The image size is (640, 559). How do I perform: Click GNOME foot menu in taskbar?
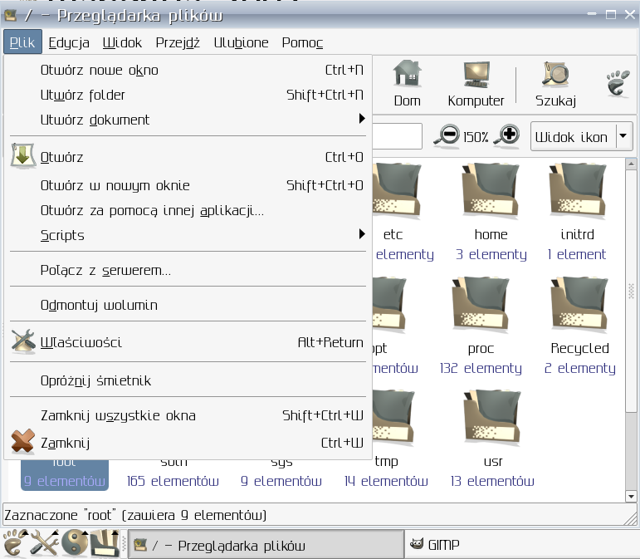point(14,545)
